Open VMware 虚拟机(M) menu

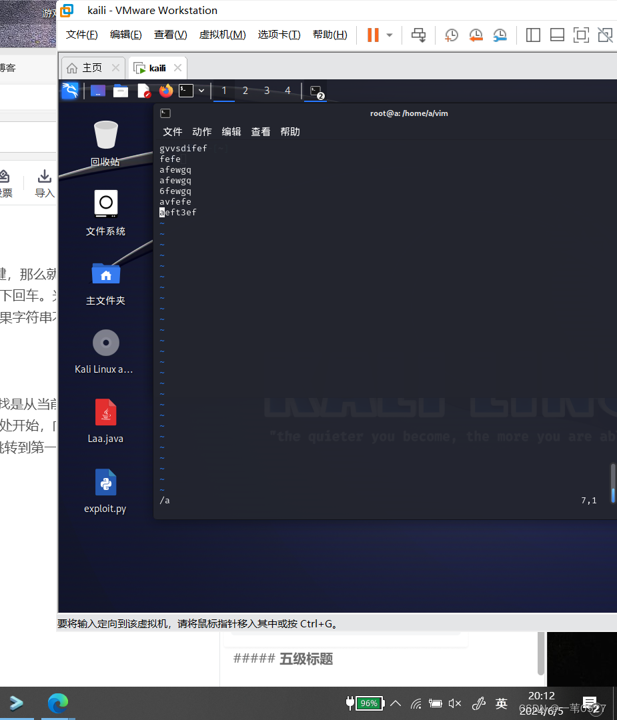222,35
